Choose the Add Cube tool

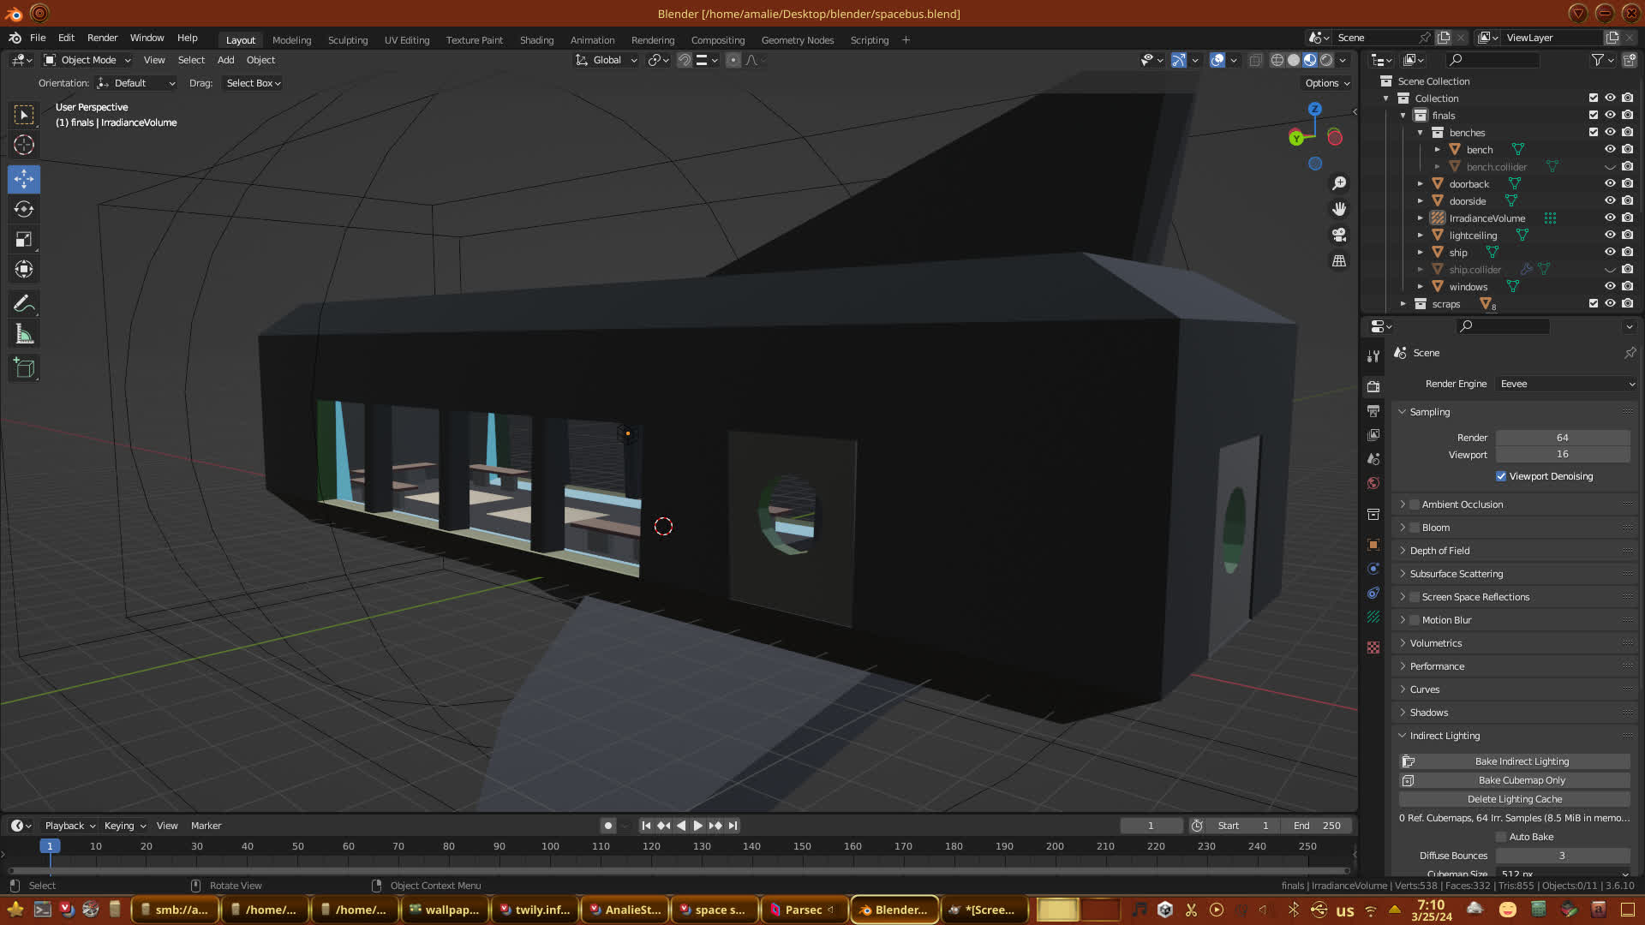click(x=24, y=368)
